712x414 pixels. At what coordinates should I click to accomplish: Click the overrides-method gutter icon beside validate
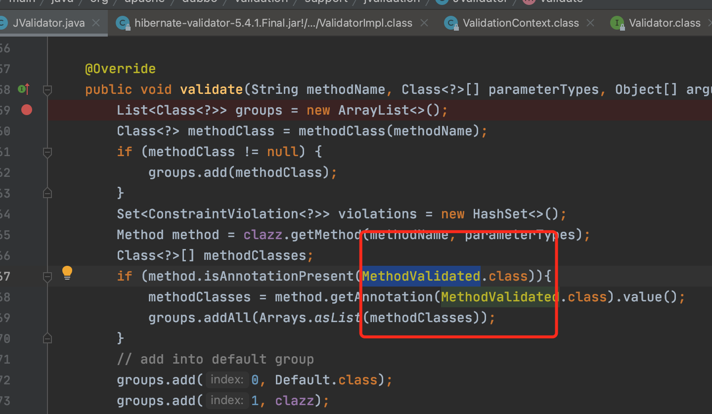point(23,89)
